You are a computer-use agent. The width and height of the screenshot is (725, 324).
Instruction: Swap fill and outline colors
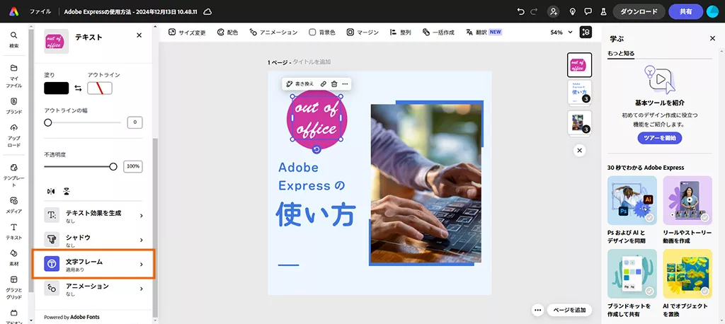(x=78, y=88)
